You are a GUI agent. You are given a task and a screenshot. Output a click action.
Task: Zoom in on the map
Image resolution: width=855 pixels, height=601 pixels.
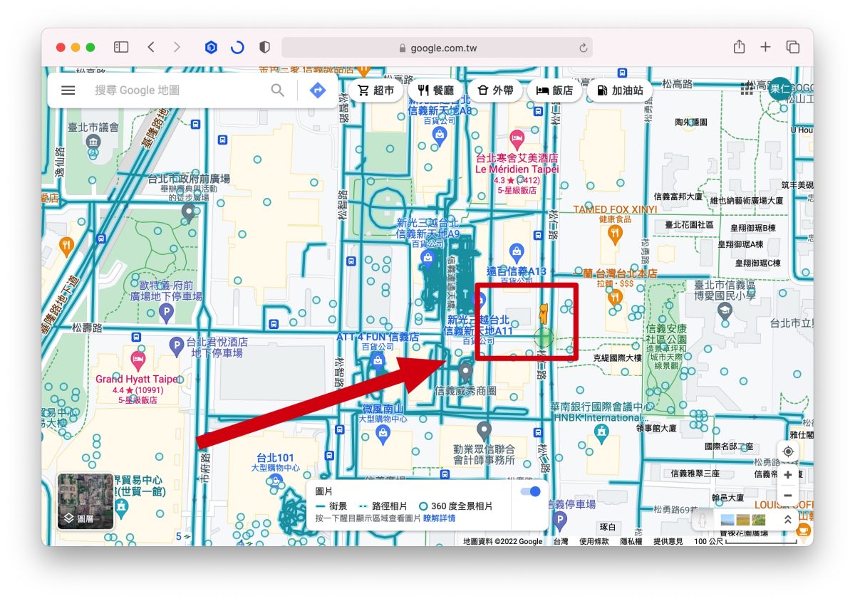pos(788,475)
